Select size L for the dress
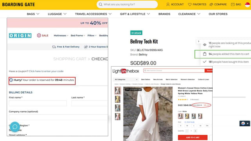Screen dimensions: 251x141 click(194, 126)
